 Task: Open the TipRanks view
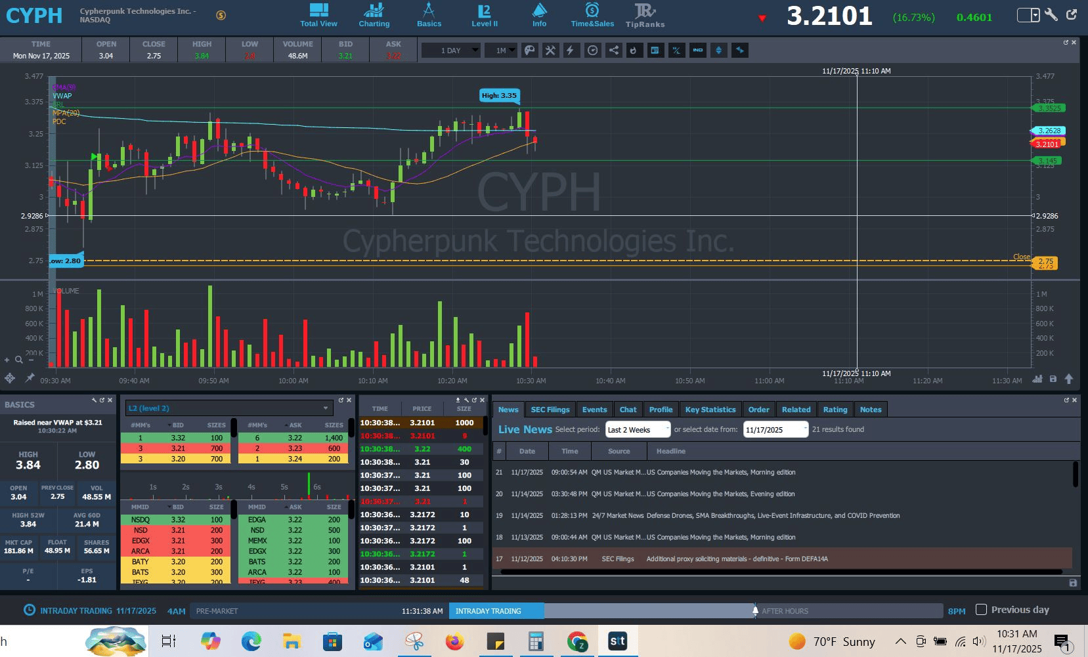click(x=645, y=15)
